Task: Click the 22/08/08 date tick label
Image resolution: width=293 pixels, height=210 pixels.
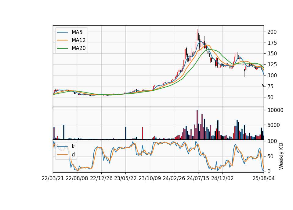Action: tap(77, 179)
